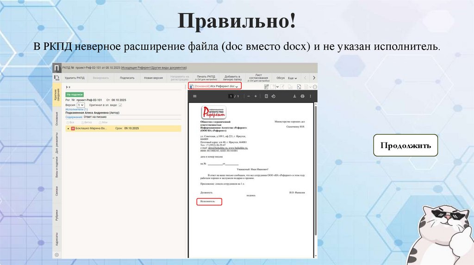The width and height of the screenshot is (474, 265).
Task: Open the Версия dropdown
Action: (x=81, y=105)
